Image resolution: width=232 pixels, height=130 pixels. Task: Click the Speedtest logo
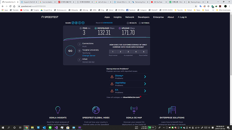[50, 17]
